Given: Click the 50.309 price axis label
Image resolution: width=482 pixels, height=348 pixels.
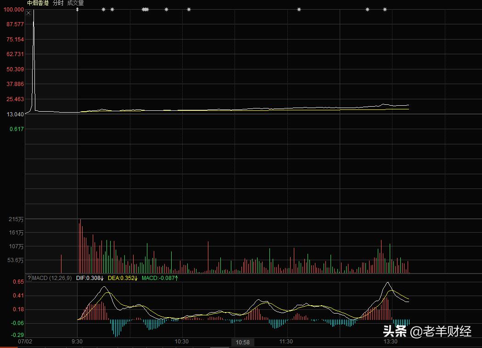Looking at the screenshot, I should pos(15,69).
